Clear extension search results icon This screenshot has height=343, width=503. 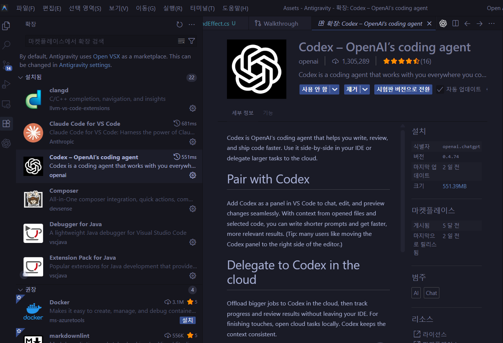(x=181, y=41)
